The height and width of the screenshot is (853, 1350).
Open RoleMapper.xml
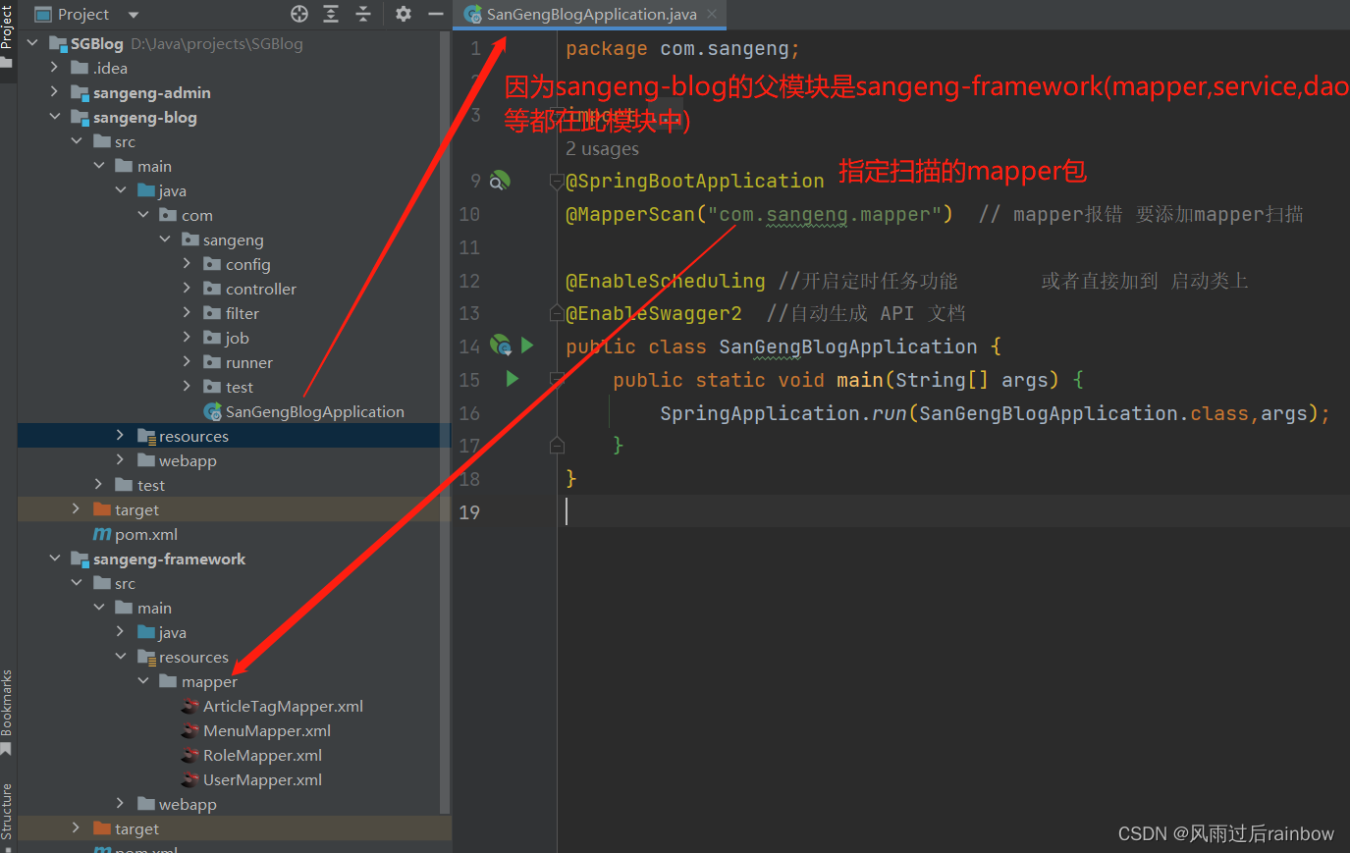click(262, 755)
